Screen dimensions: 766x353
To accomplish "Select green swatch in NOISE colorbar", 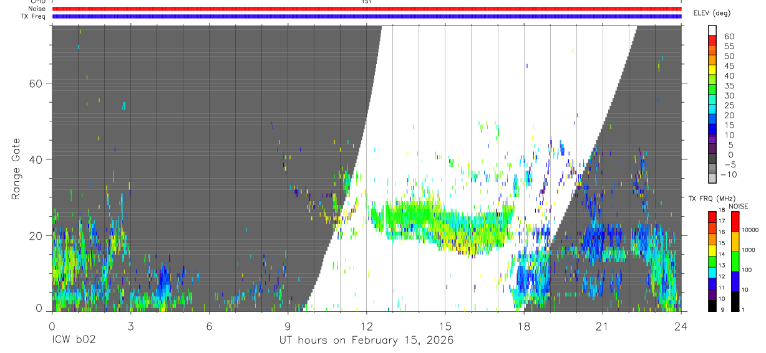I will click(735, 261).
